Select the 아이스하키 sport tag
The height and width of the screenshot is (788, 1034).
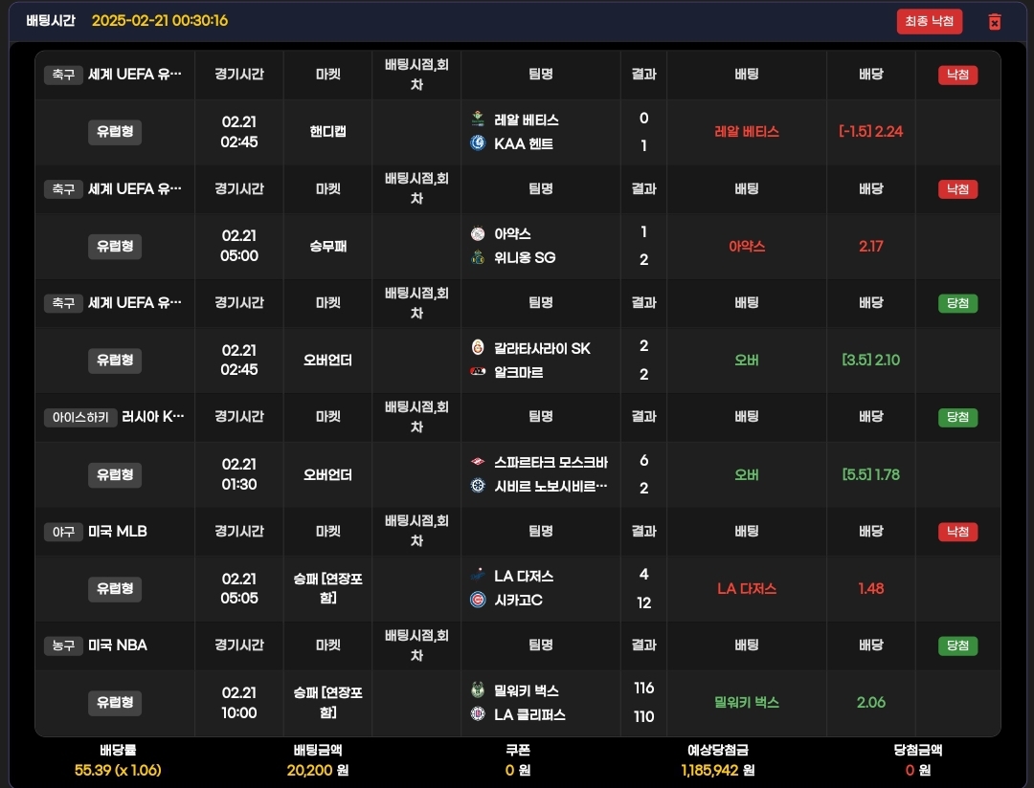point(80,417)
